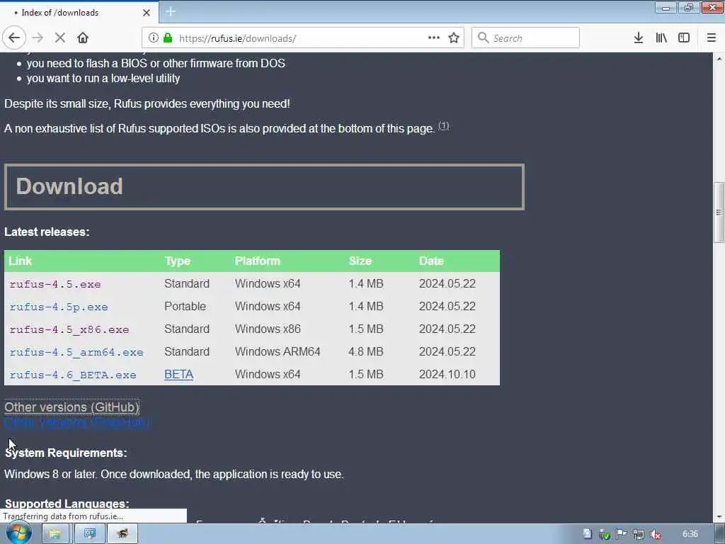Screen dimensions: 725x544
Task: Close the Index of /downloads tab
Action: coord(147,13)
